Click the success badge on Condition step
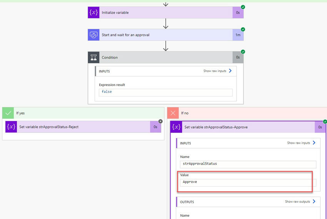 [243, 52]
